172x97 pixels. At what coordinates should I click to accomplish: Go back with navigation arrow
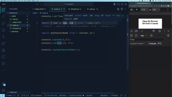[x=37, y=4]
